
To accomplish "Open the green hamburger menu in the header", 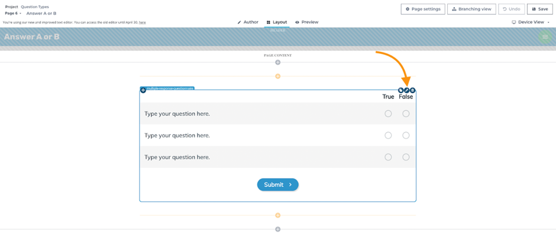I will click(545, 37).
